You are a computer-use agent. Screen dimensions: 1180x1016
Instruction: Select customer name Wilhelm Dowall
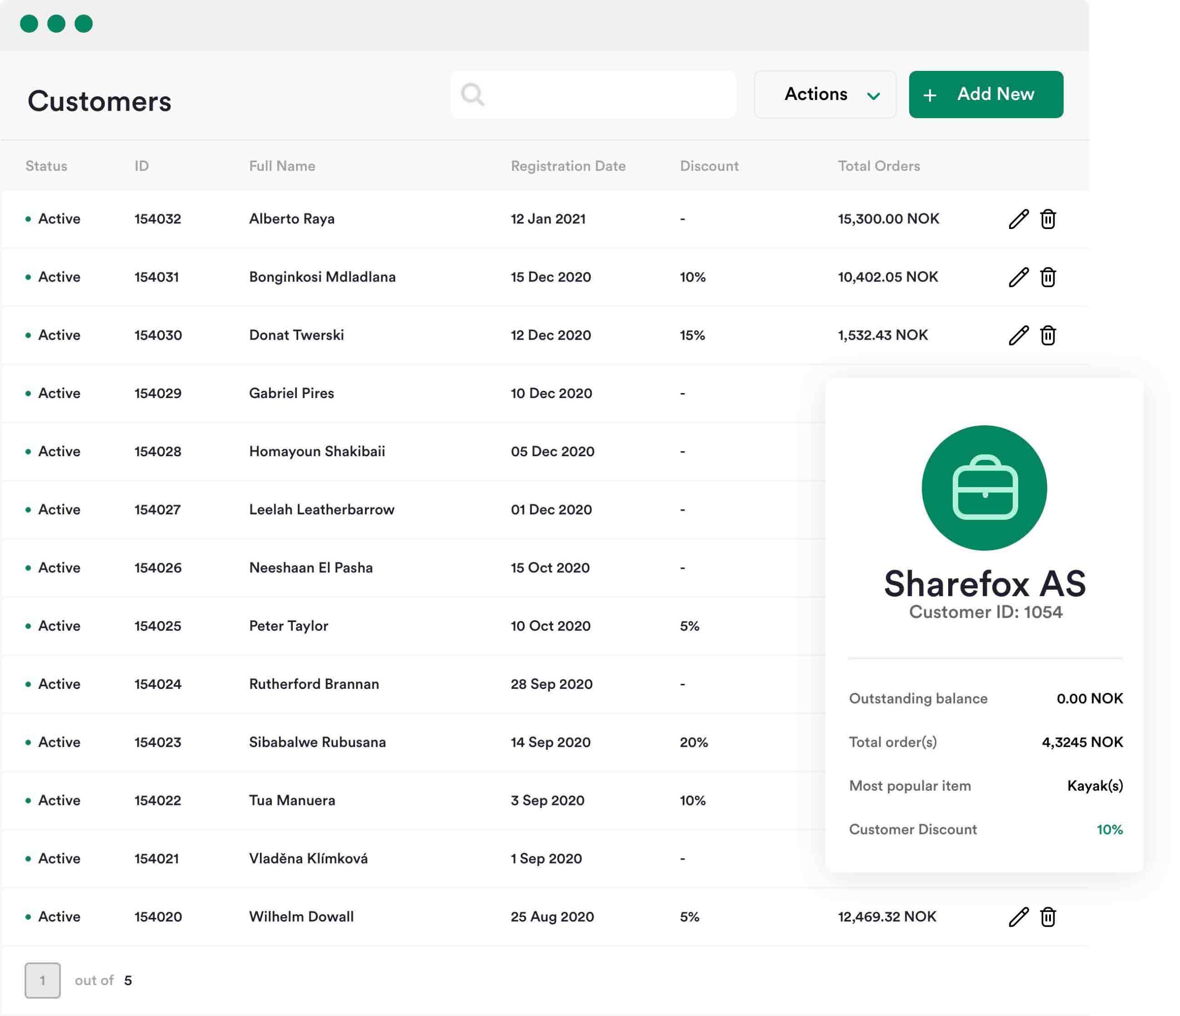(x=301, y=916)
